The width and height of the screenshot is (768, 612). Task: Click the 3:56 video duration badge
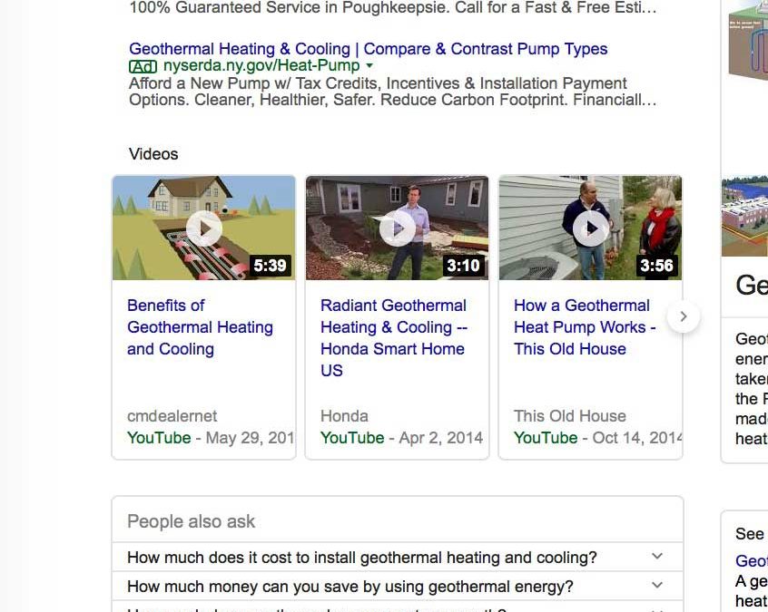click(656, 266)
